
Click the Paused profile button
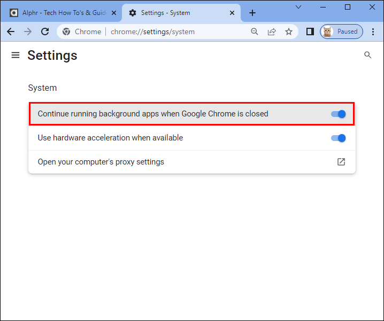tap(341, 32)
